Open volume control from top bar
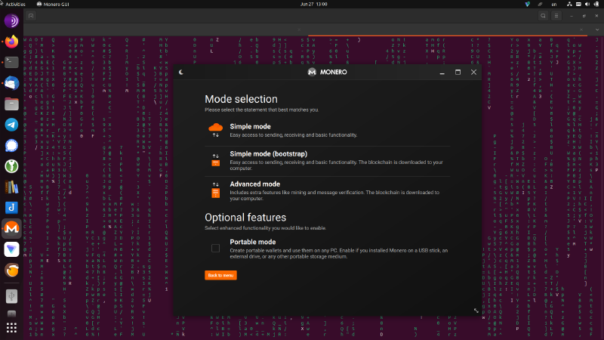This screenshot has height=340, width=604. pos(587,5)
